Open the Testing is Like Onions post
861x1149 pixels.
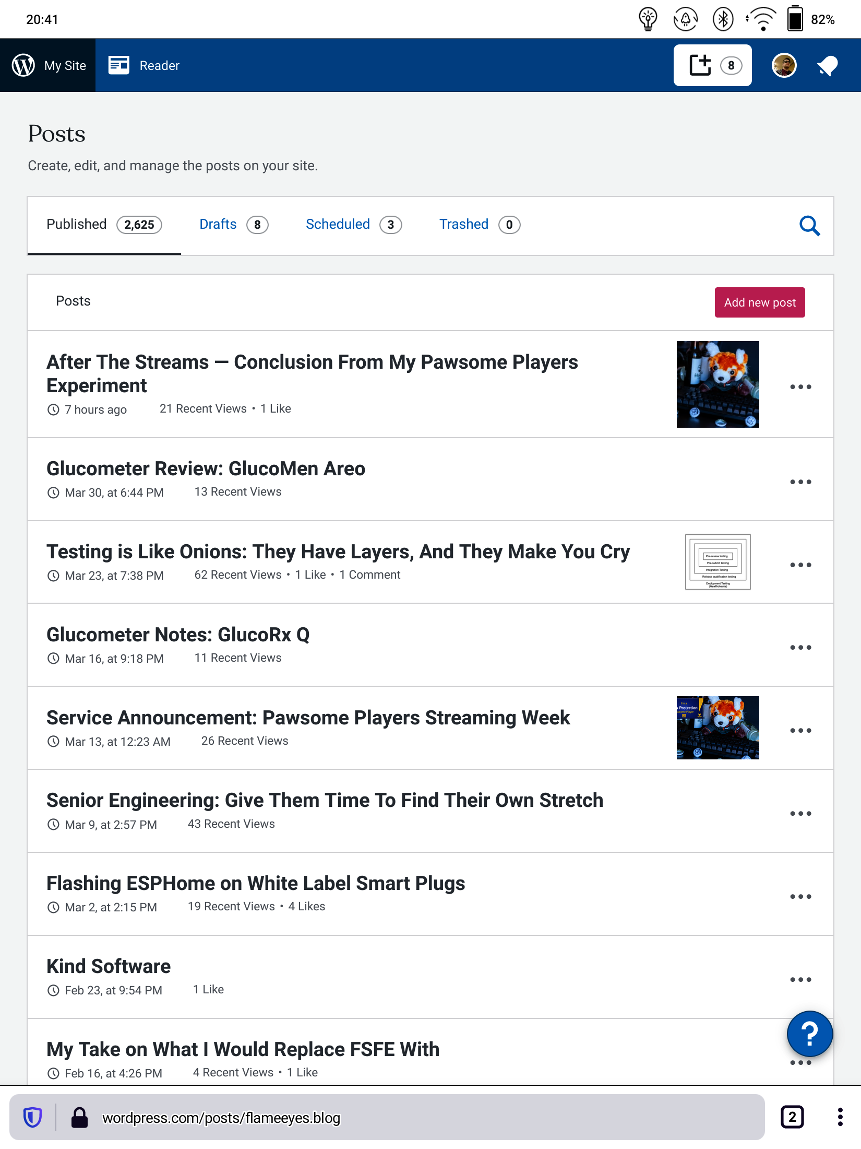coord(338,552)
